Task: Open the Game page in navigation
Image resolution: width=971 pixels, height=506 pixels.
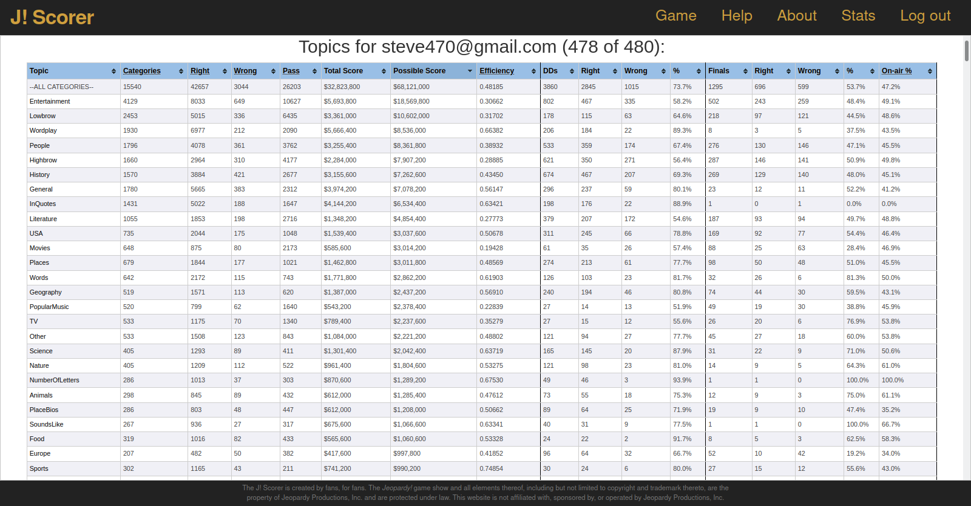Action: pyautogui.click(x=675, y=16)
